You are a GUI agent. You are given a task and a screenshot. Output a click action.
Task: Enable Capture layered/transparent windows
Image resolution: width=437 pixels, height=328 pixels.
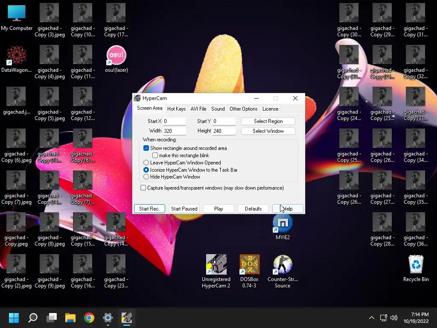[143, 188]
